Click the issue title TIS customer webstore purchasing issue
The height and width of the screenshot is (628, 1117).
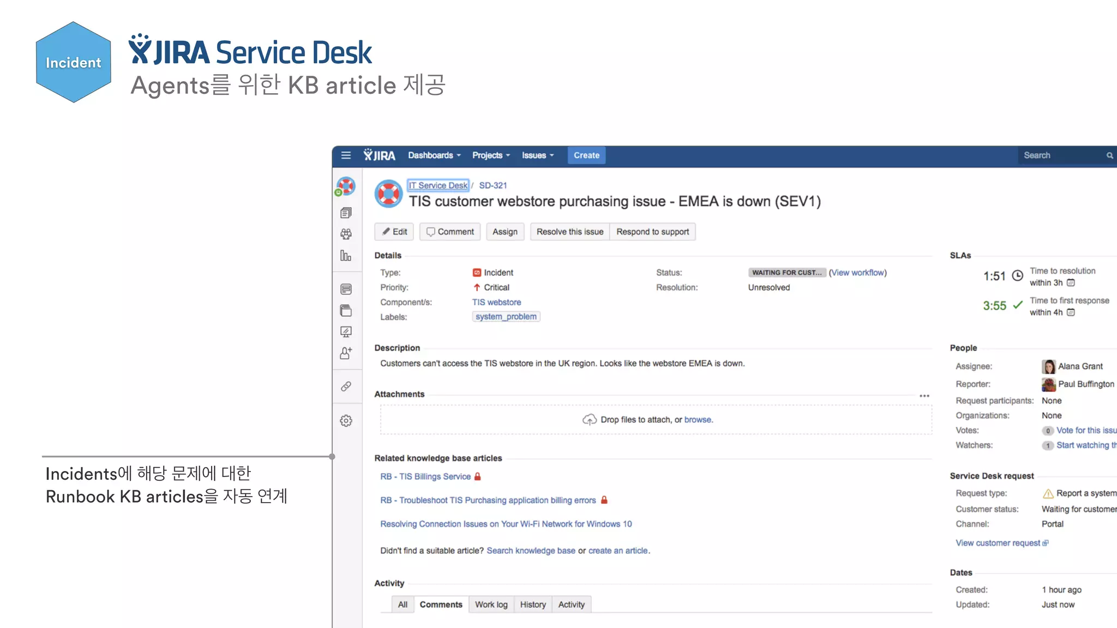click(x=615, y=201)
